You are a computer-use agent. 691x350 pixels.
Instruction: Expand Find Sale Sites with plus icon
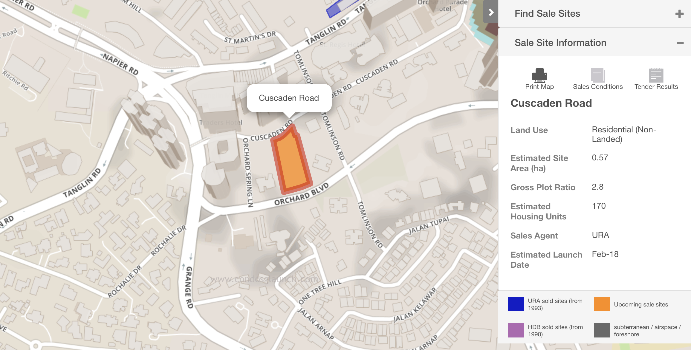tap(679, 14)
